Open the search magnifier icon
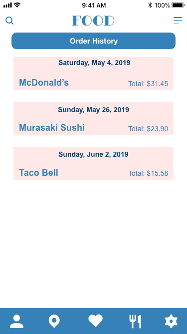This screenshot has height=334, width=187. coord(9,21)
